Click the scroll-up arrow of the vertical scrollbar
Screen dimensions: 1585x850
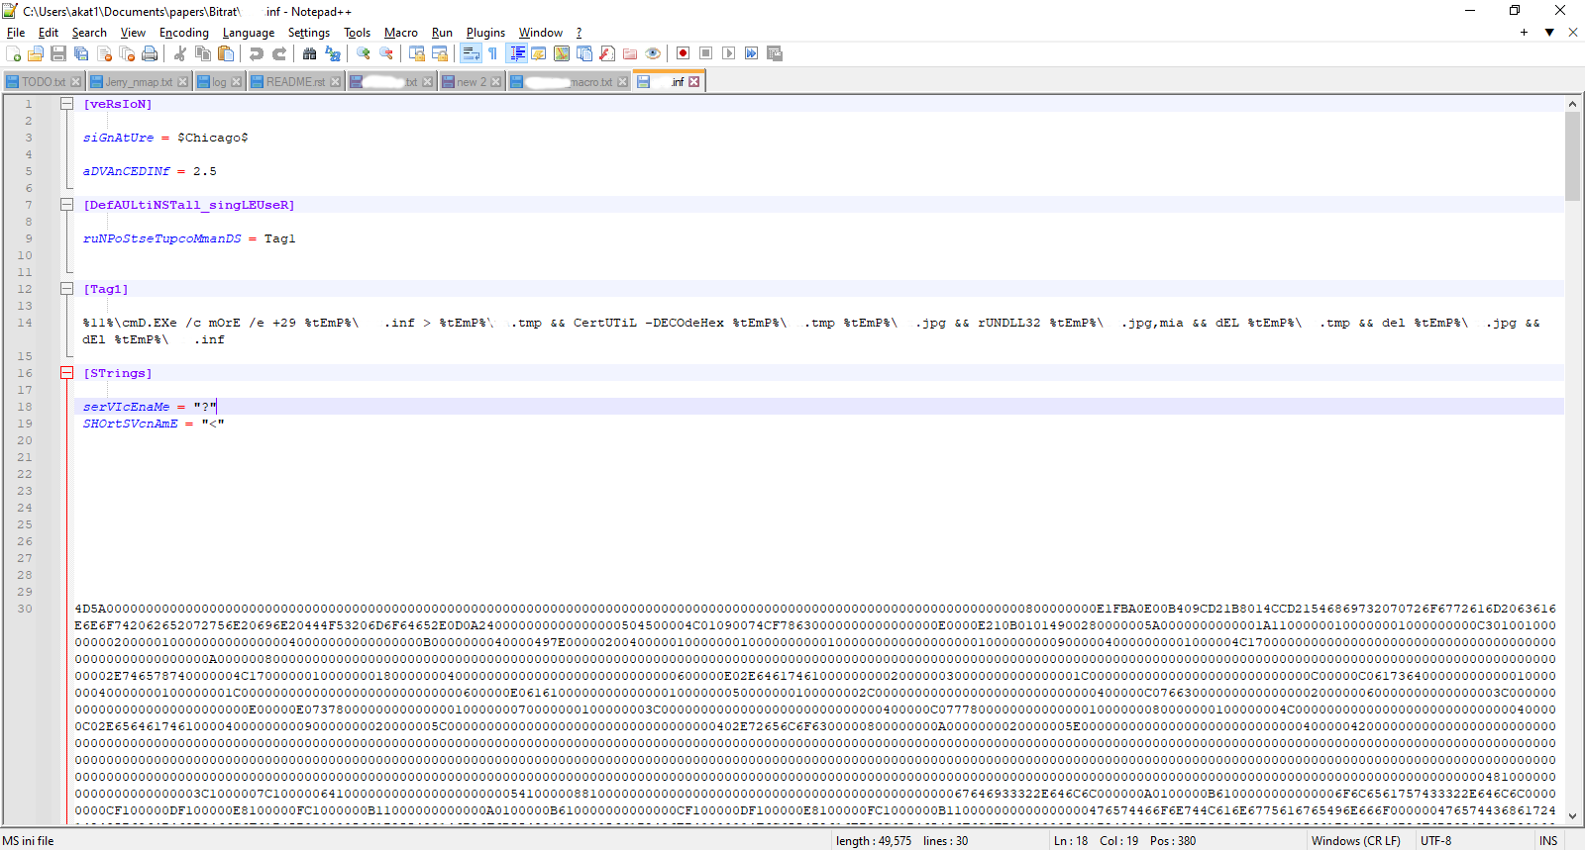pos(1572,104)
